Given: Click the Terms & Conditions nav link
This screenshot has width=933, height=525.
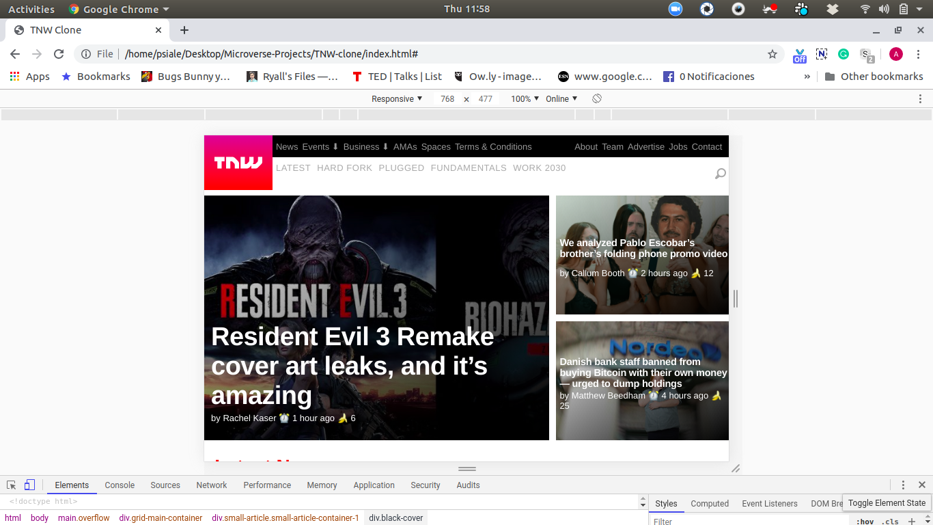Looking at the screenshot, I should (x=493, y=147).
